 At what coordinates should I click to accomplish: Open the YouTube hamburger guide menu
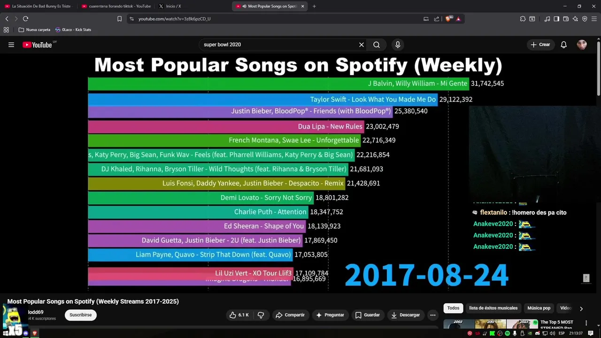tap(11, 45)
